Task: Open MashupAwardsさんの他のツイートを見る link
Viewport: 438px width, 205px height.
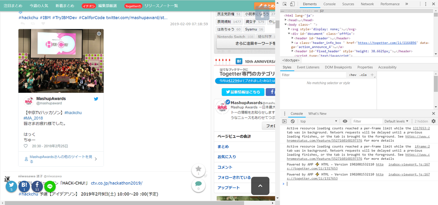Action: tap(61, 159)
